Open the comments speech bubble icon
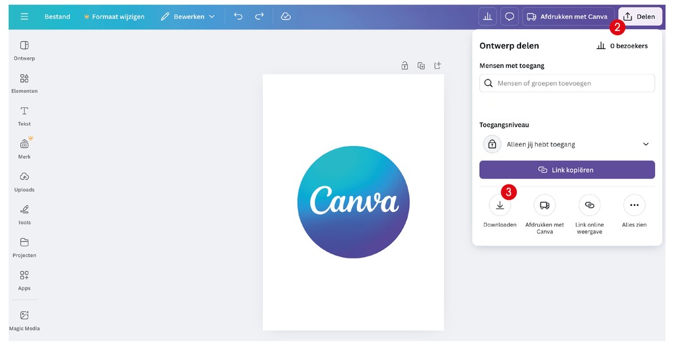 (x=510, y=17)
